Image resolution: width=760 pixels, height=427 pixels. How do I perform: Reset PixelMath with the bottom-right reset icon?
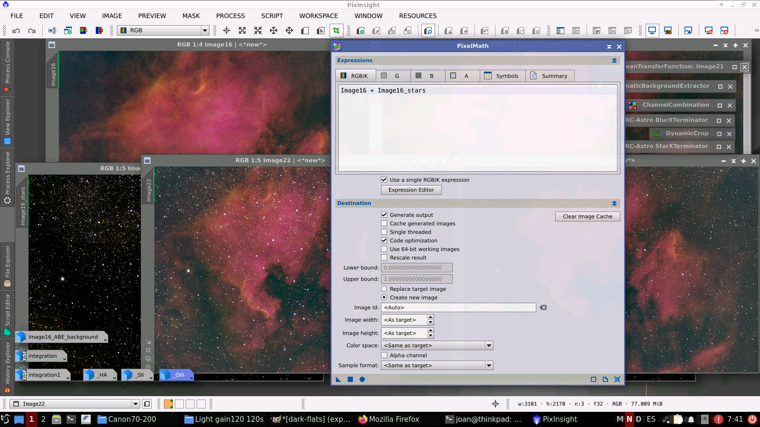click(x=617, y=379)
